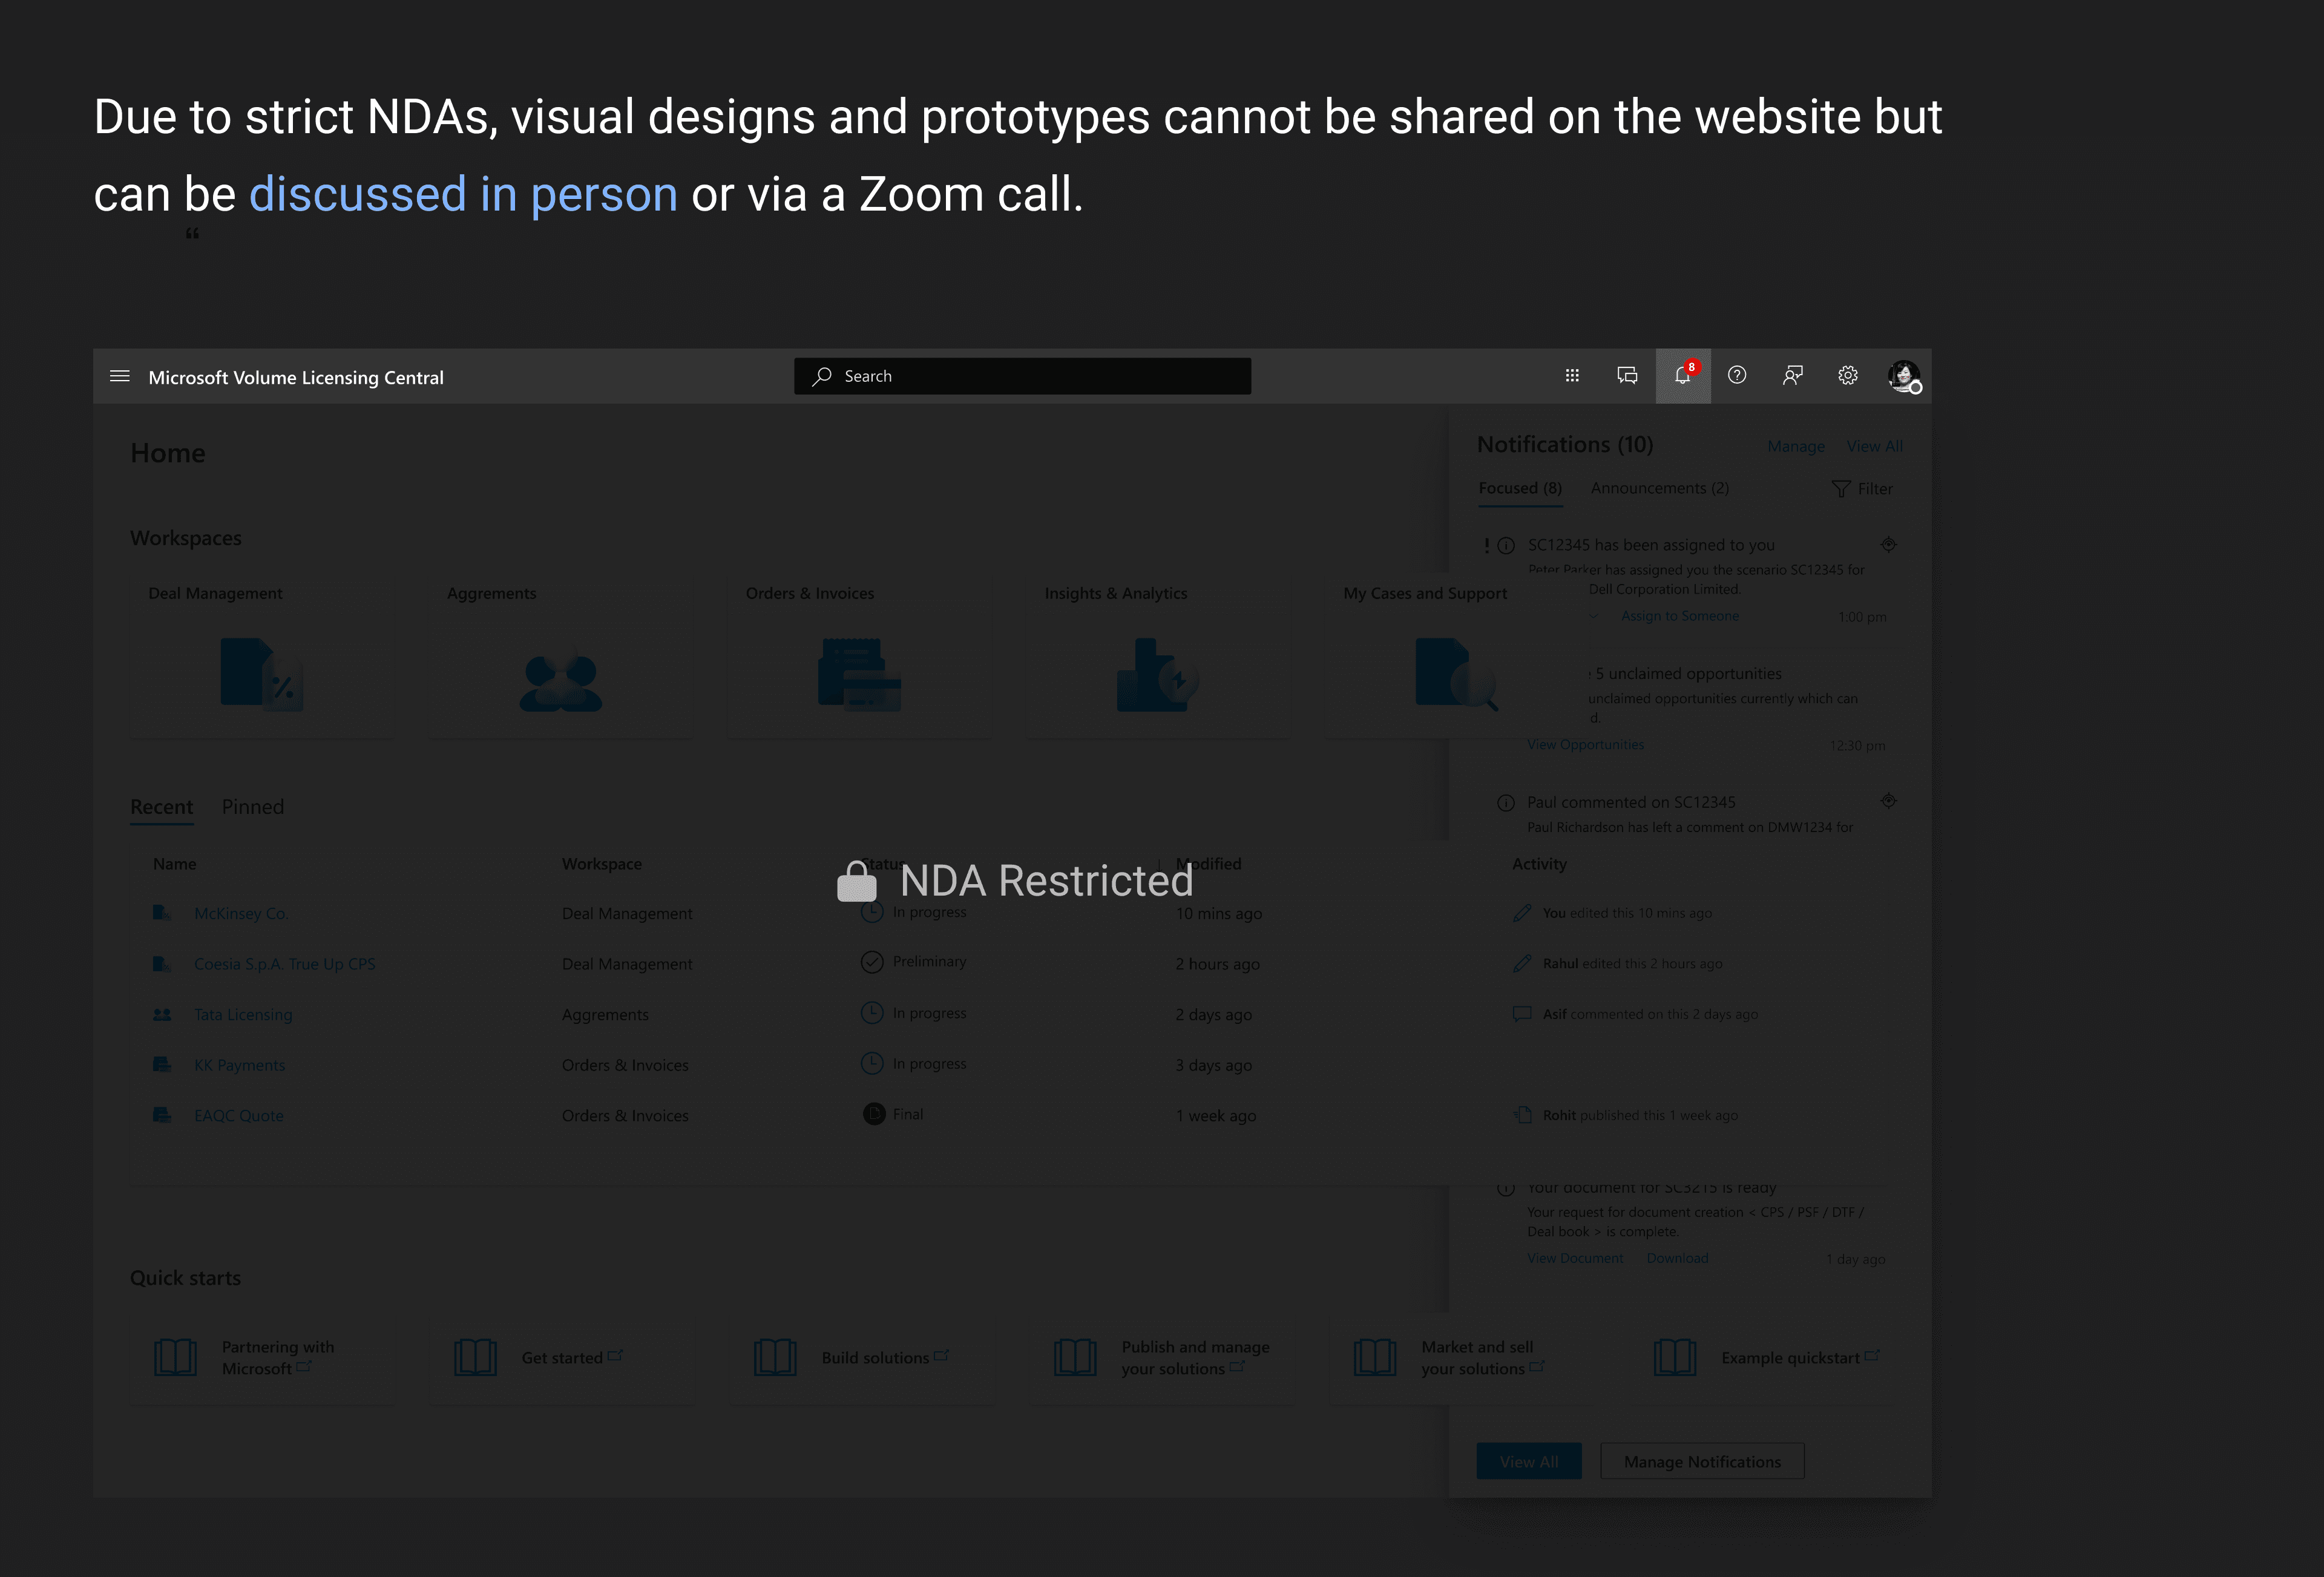Select the Focused (8) tab
Viewport: 2324px width, 1577px height.
point(1520,488)
